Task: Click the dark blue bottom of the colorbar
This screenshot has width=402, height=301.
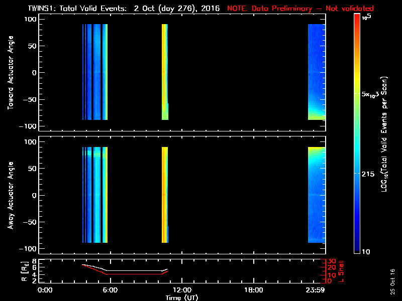Action: pos(357,249)
